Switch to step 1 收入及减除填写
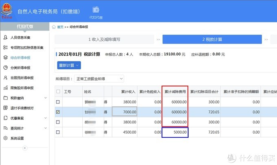 pyautogui.click(x=104, y=39)
